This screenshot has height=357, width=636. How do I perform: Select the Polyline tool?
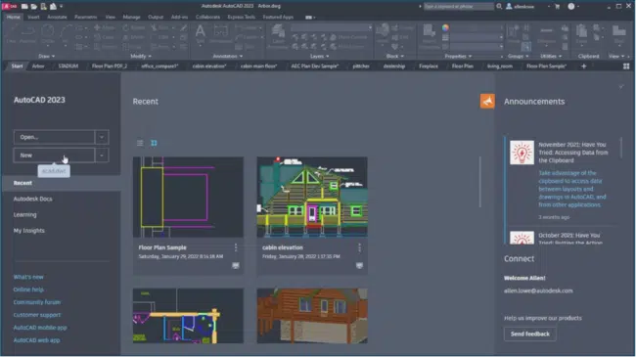[28, 33]
